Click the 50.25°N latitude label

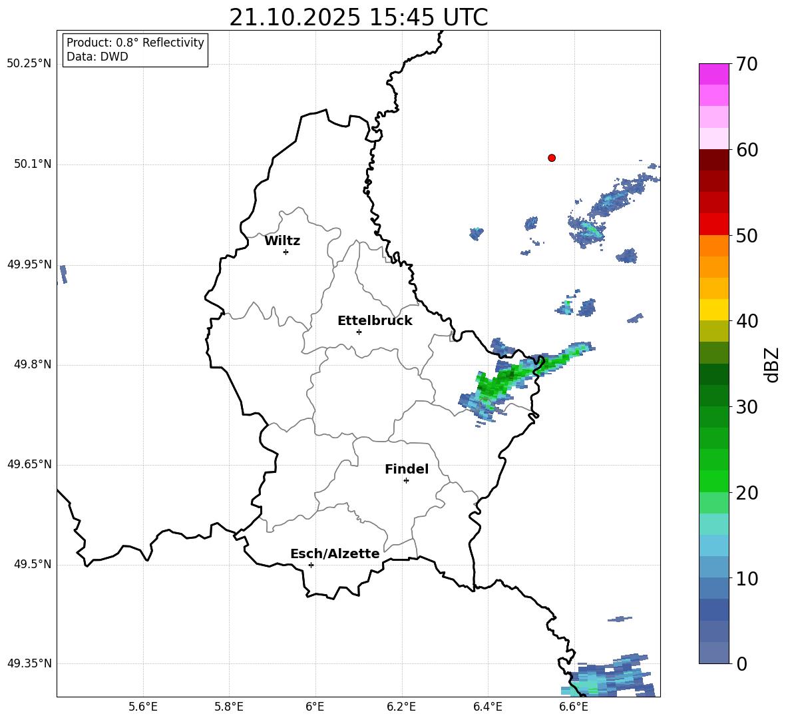(x=29, y=64)
